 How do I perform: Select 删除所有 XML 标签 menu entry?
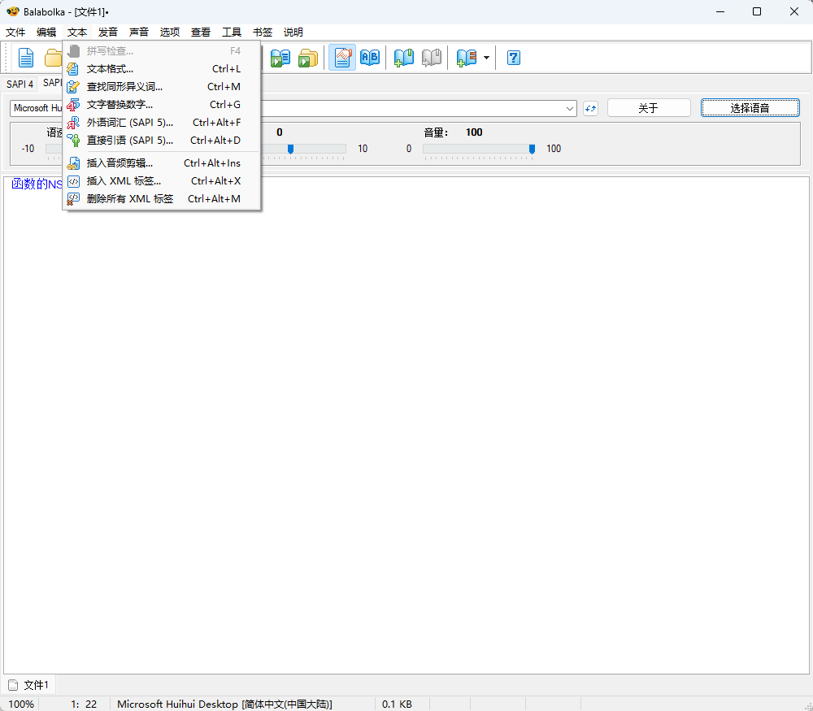tap(161, 199)
